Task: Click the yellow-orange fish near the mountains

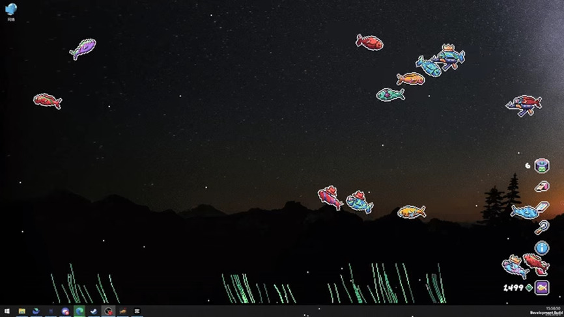Action: (412, 212)
